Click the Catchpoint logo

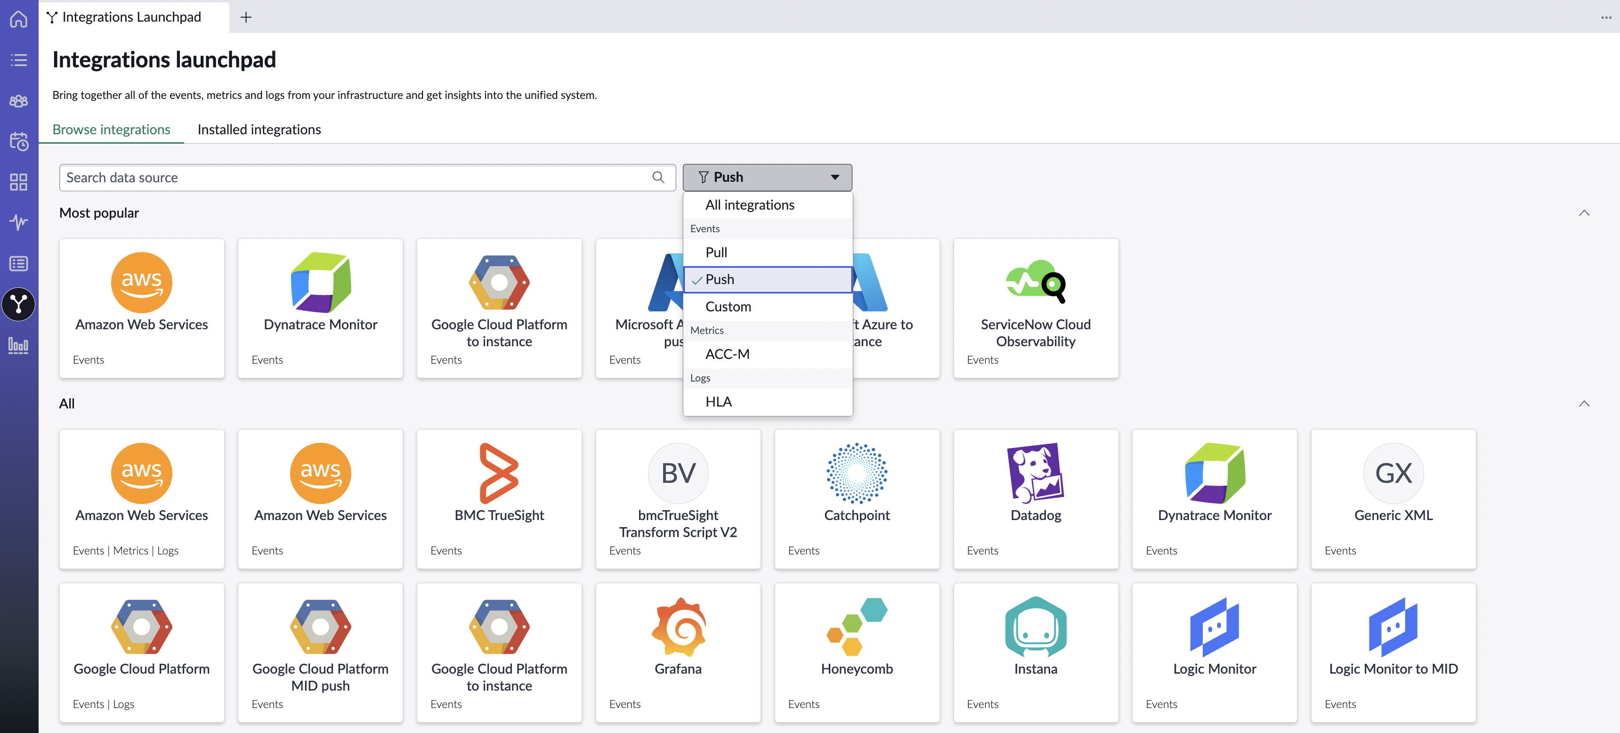[x=857, y=473]
